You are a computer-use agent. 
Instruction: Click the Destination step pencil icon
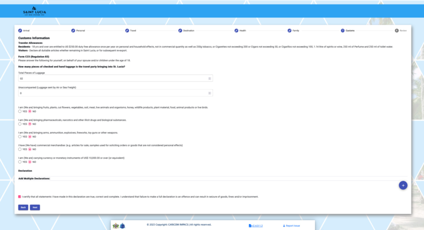[180, 30]
